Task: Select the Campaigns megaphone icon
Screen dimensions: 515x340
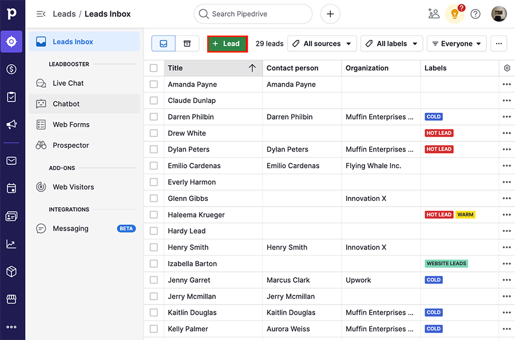Action: (x=12, y=124)
